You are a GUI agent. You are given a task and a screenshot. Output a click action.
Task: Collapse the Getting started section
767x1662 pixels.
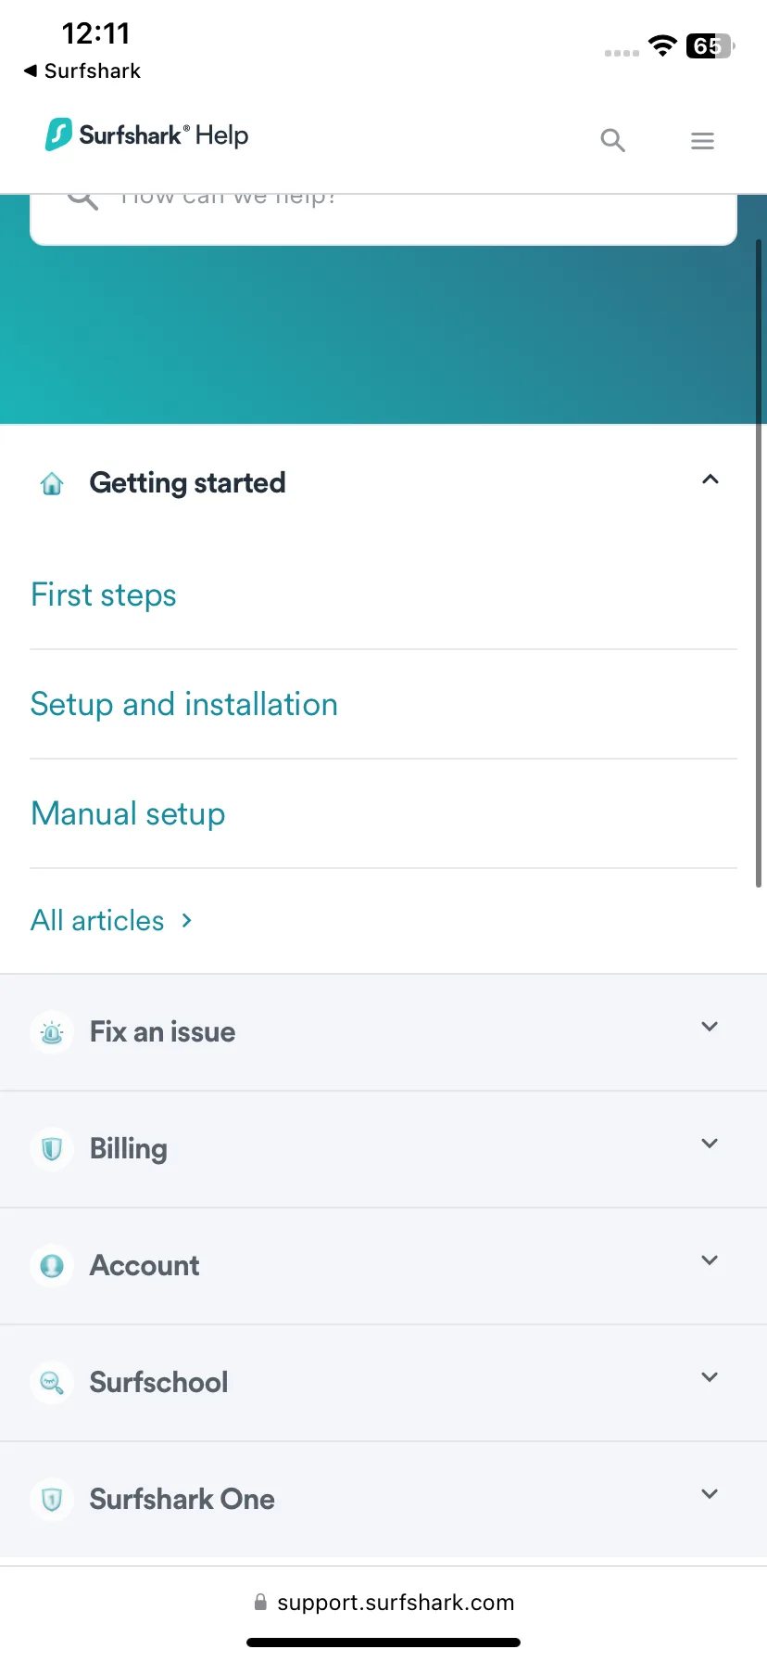click(x=710, y=479)
